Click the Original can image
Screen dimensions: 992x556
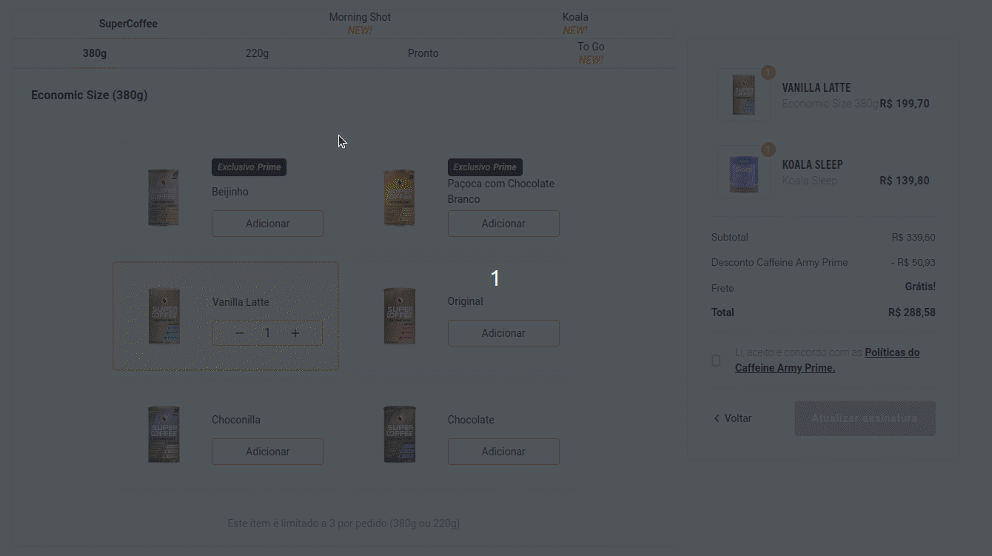(x=400, y=316)
